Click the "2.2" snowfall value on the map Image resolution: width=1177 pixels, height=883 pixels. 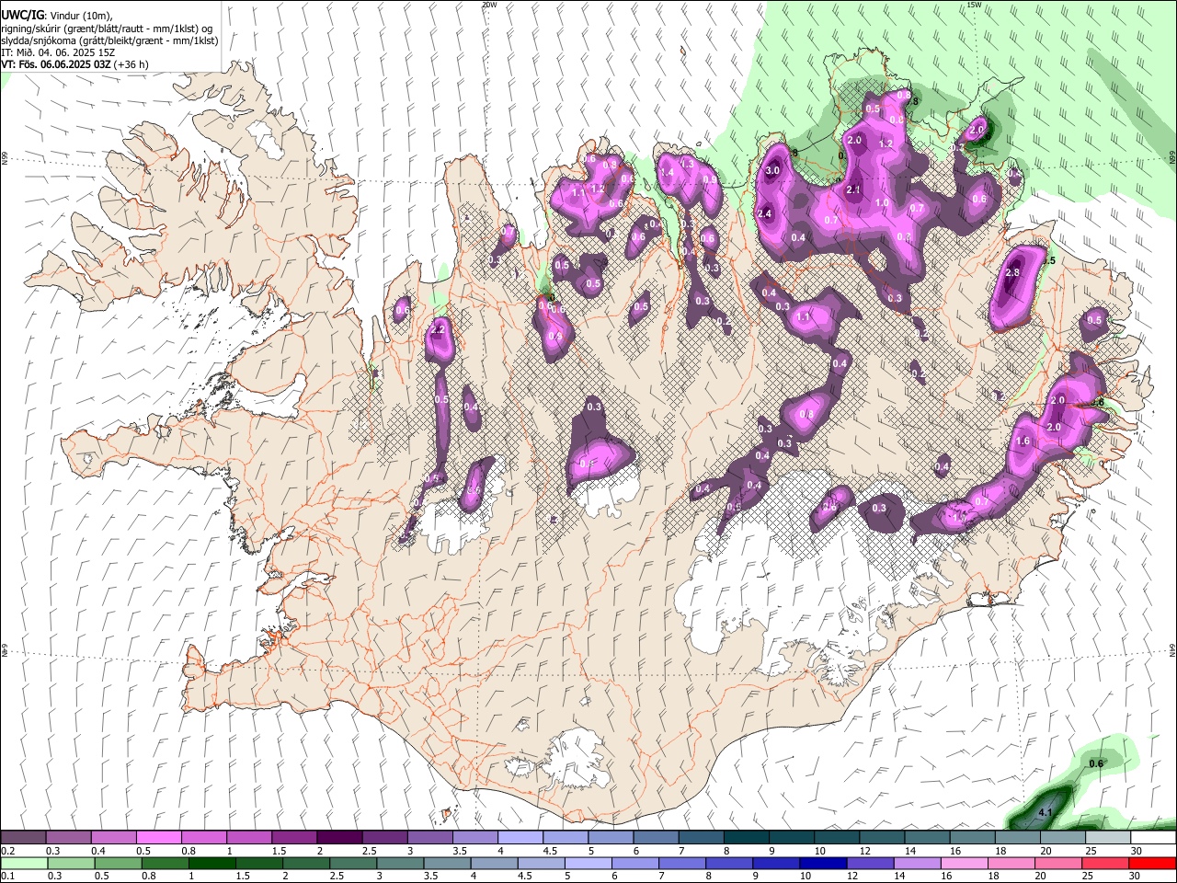point(438,329)
